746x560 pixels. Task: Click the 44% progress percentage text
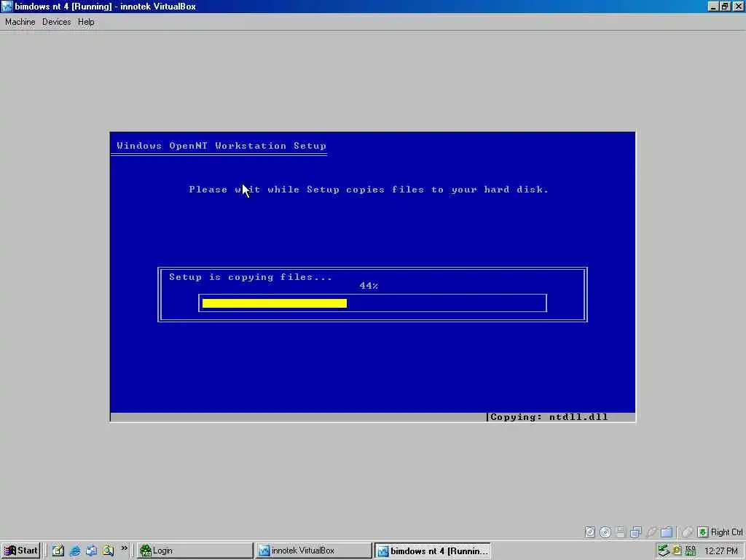click(x=369, y=286)
